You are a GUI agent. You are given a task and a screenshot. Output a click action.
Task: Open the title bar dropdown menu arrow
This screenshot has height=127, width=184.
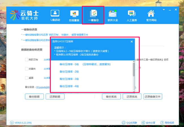tap(164, 10)
